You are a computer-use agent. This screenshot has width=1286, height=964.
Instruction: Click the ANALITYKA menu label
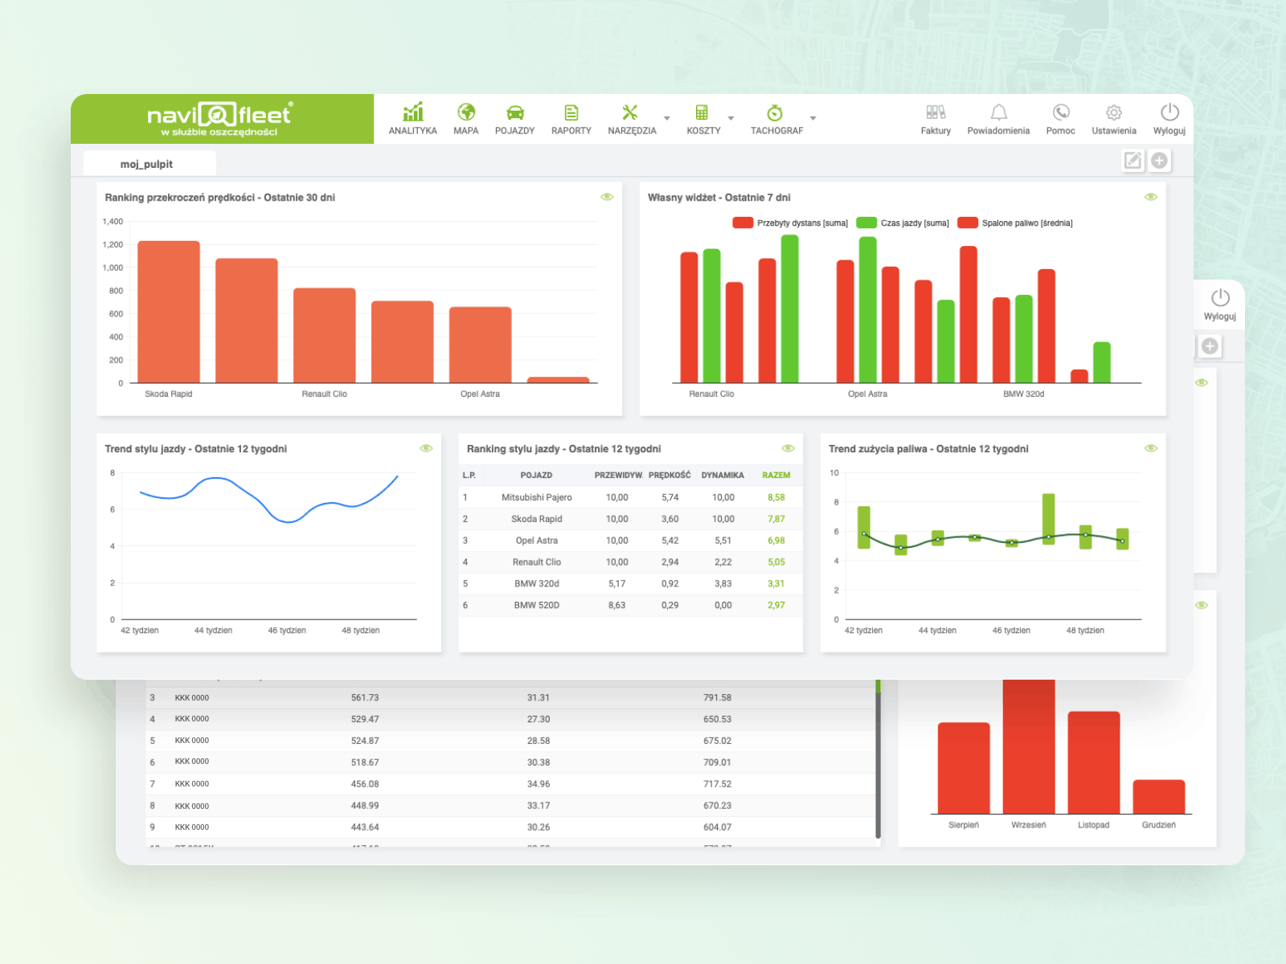413,131
